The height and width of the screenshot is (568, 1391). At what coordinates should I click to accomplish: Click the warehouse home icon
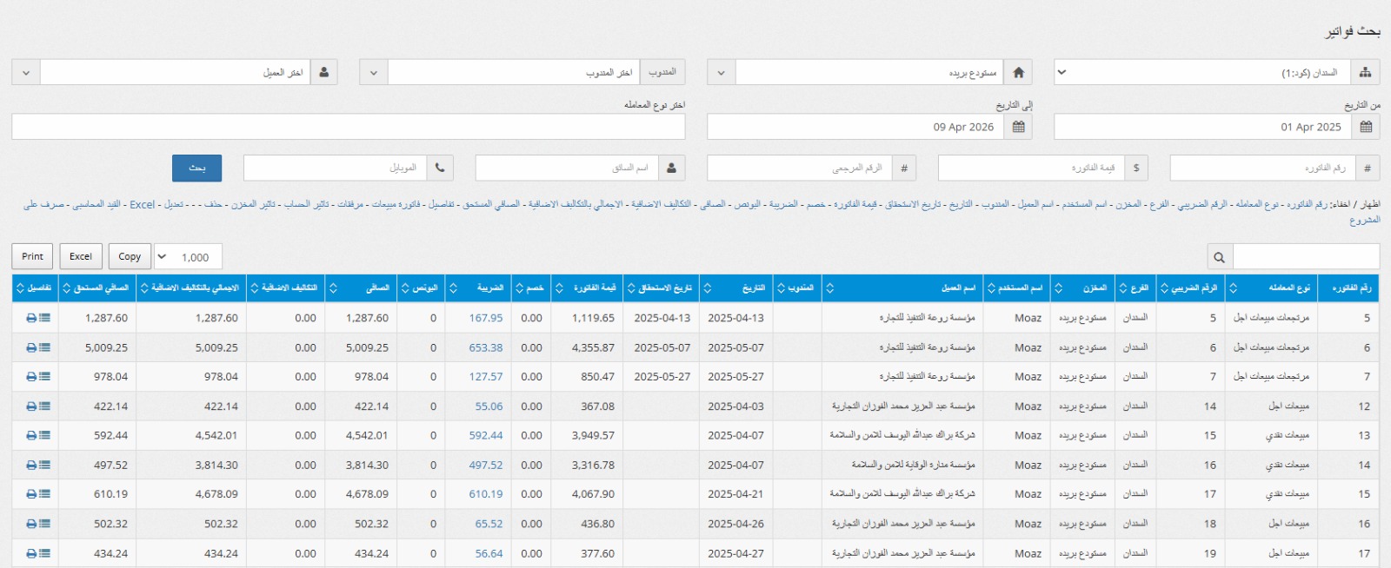1018,72
